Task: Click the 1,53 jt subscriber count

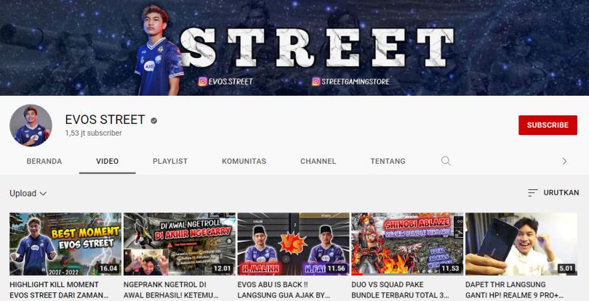Action: pos(93,133)
